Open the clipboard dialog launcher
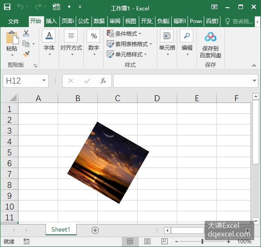Image resolution: width=261 pixels, height=247 pixels. tap(35, 66)
